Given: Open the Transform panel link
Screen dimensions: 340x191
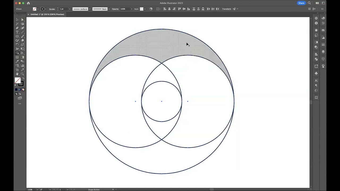Looking at the screenshot, I should click(x=227, y=9).
